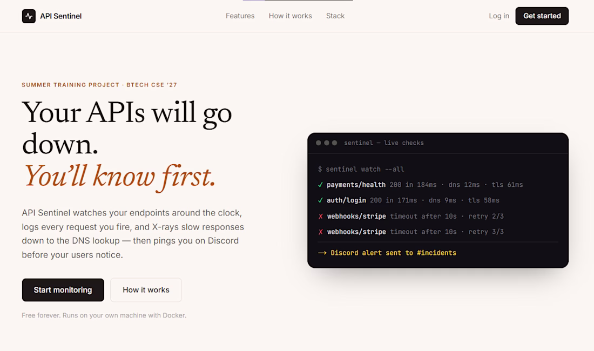This screenshot has height=351, width=594.
Task: Click the API Sentinel brand name
Action: click(x=60, y=16)
